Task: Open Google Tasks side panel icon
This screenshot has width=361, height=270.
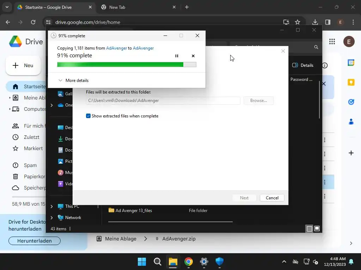Action: click(351, 102)
